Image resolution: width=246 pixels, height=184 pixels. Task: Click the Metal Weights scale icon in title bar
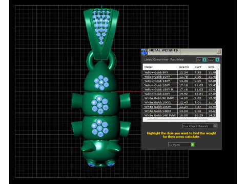tap(145, 52)
